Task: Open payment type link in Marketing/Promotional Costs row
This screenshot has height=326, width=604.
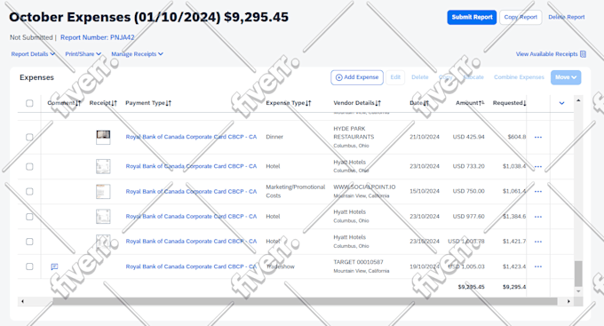Action: coord(191,192)
